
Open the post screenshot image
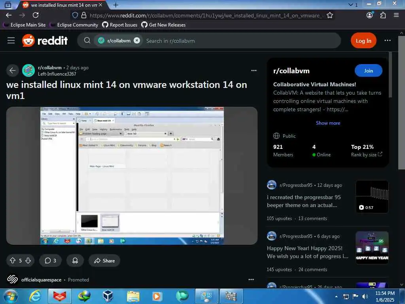click(132, 175)
